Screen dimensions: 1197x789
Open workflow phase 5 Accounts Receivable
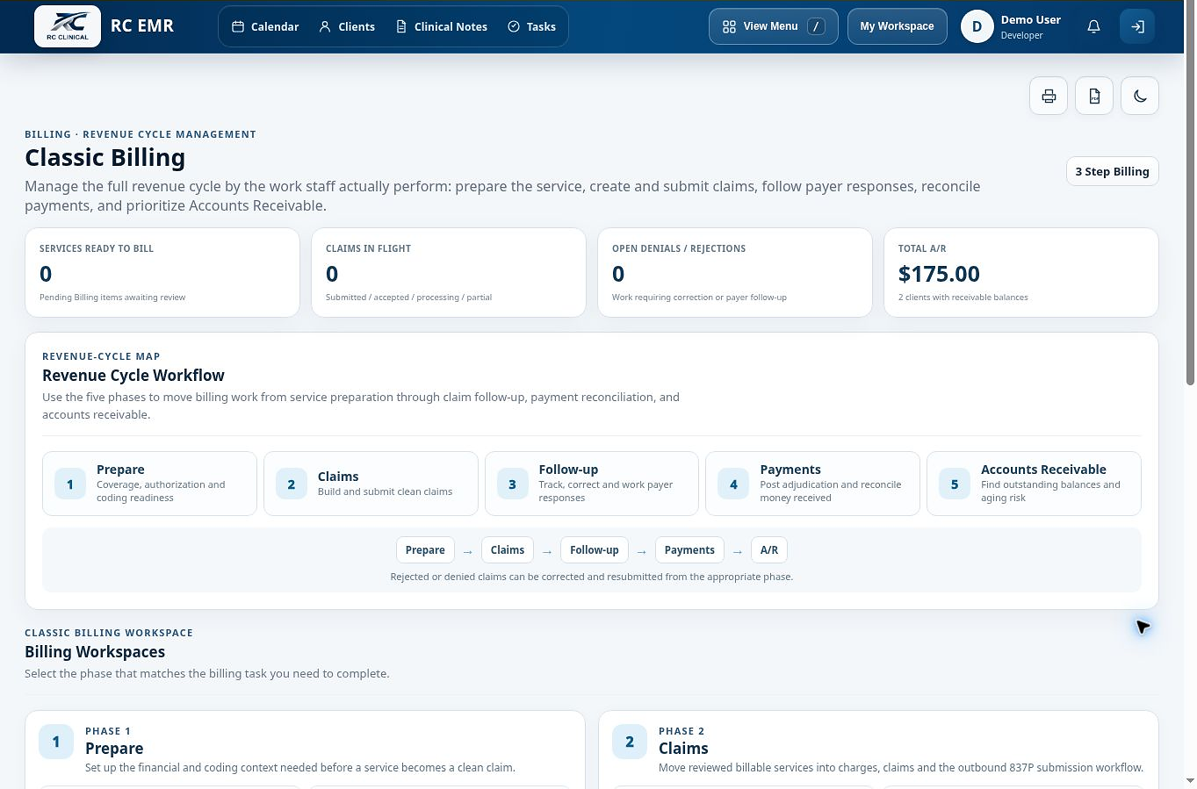point(1034,484)
